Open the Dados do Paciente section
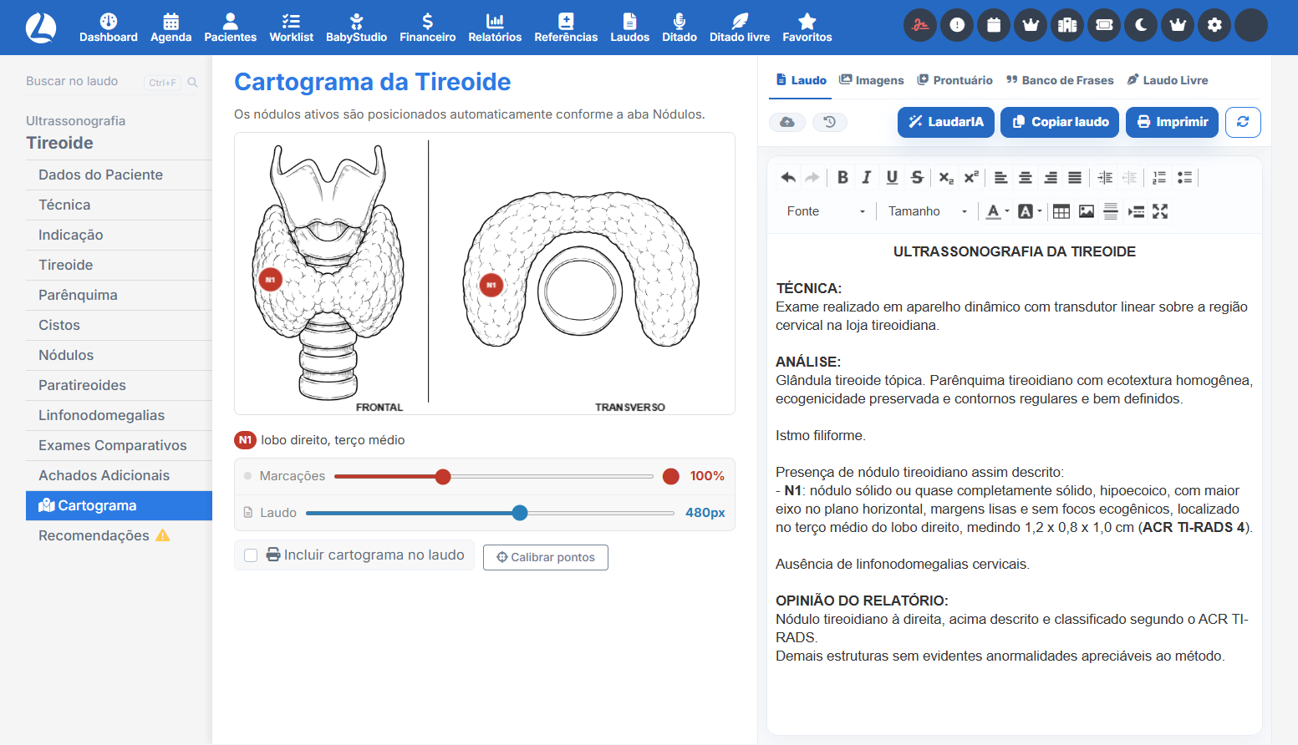1298x745 pixels. click(119, 175)
